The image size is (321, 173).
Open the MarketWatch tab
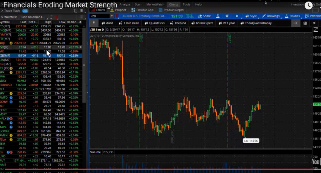pos(155,4)
